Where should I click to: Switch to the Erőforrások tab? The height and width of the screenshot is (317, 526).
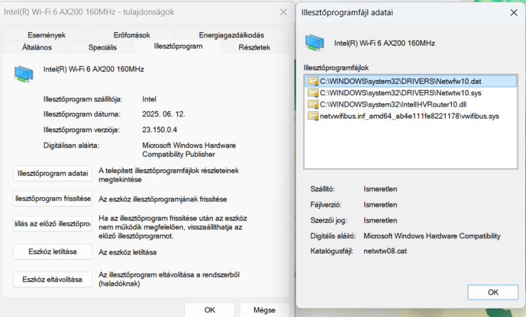pyautogui.click(x=132, y=35)
